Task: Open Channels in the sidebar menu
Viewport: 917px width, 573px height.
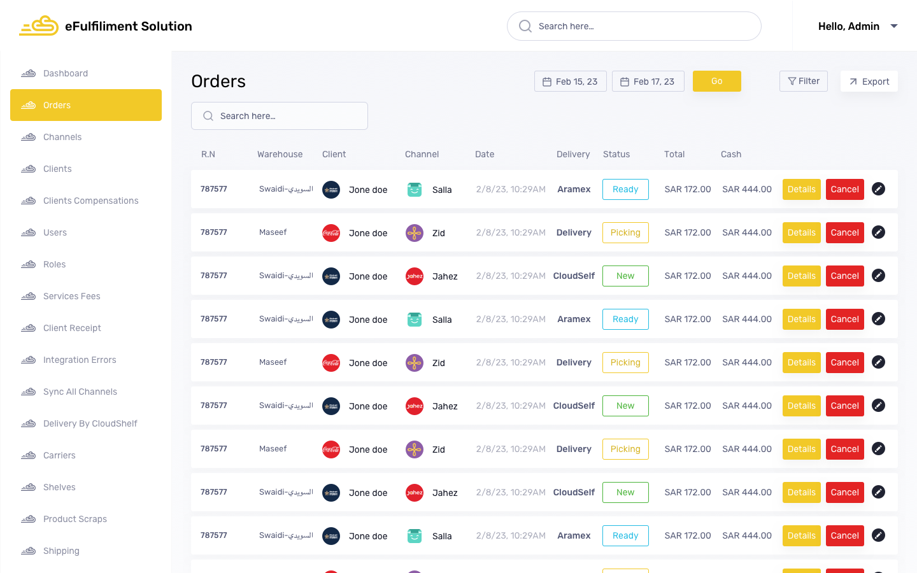Action: point(62,137)
